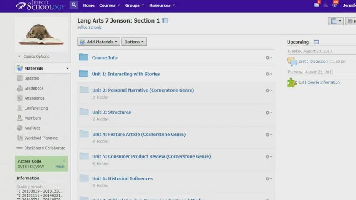This screenshot has width=356, height=200.
Task: Open notifications icon with 50 badge
Action: click(334, 5)
